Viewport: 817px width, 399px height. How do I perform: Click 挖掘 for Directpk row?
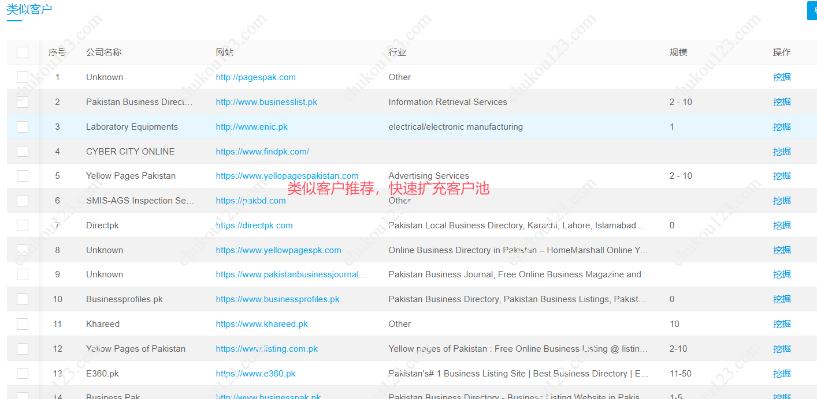coord(782,225)
